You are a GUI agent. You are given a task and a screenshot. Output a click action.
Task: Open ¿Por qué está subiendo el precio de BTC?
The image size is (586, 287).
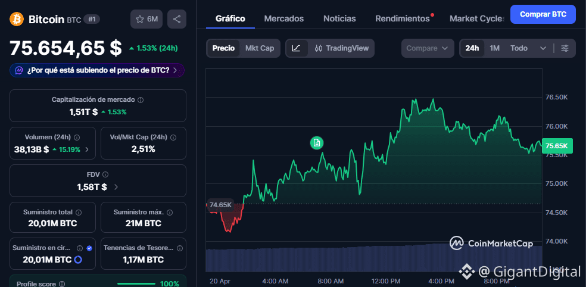point(97,70)
